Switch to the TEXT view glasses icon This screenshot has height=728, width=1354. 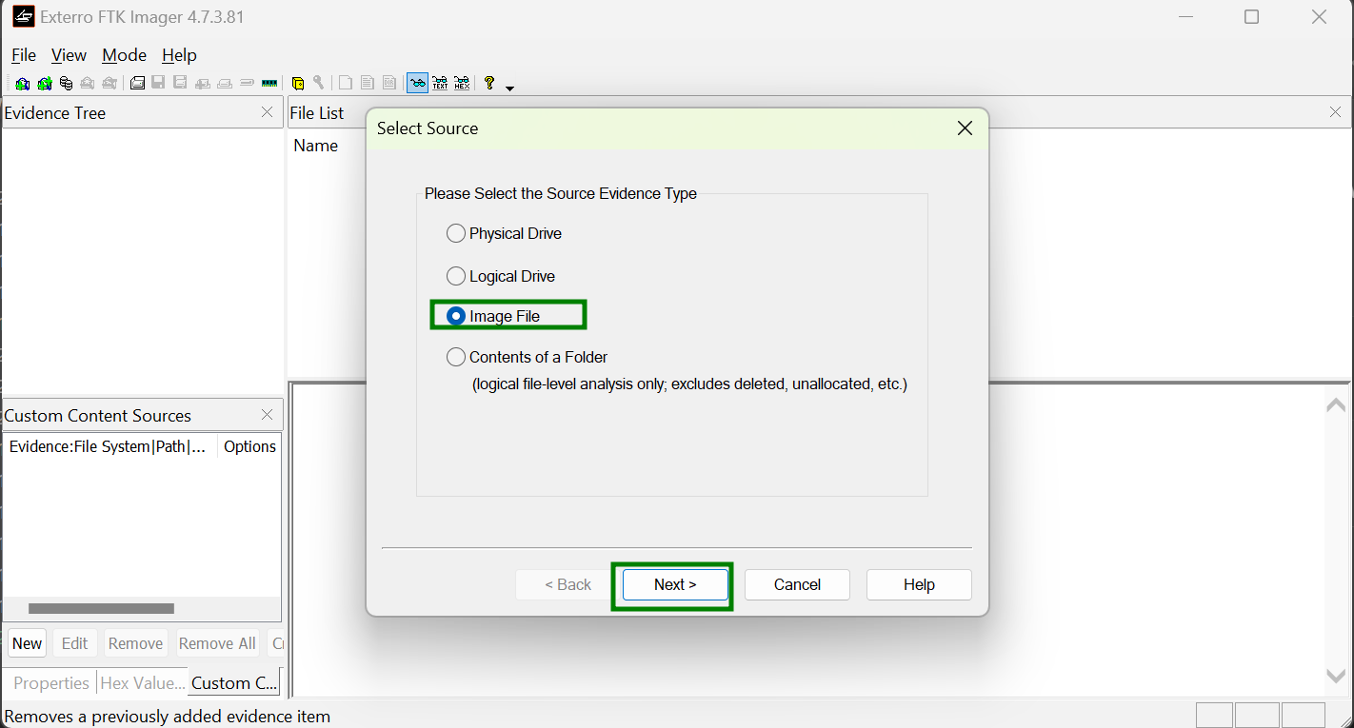pos(440,84)
